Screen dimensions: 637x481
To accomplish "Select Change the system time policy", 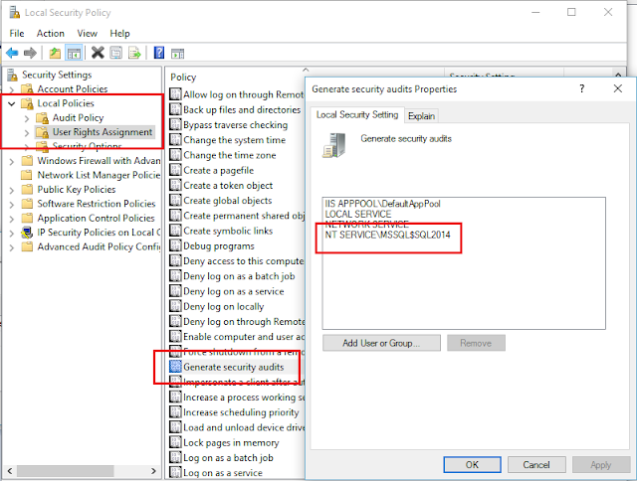I will (235, 140).
